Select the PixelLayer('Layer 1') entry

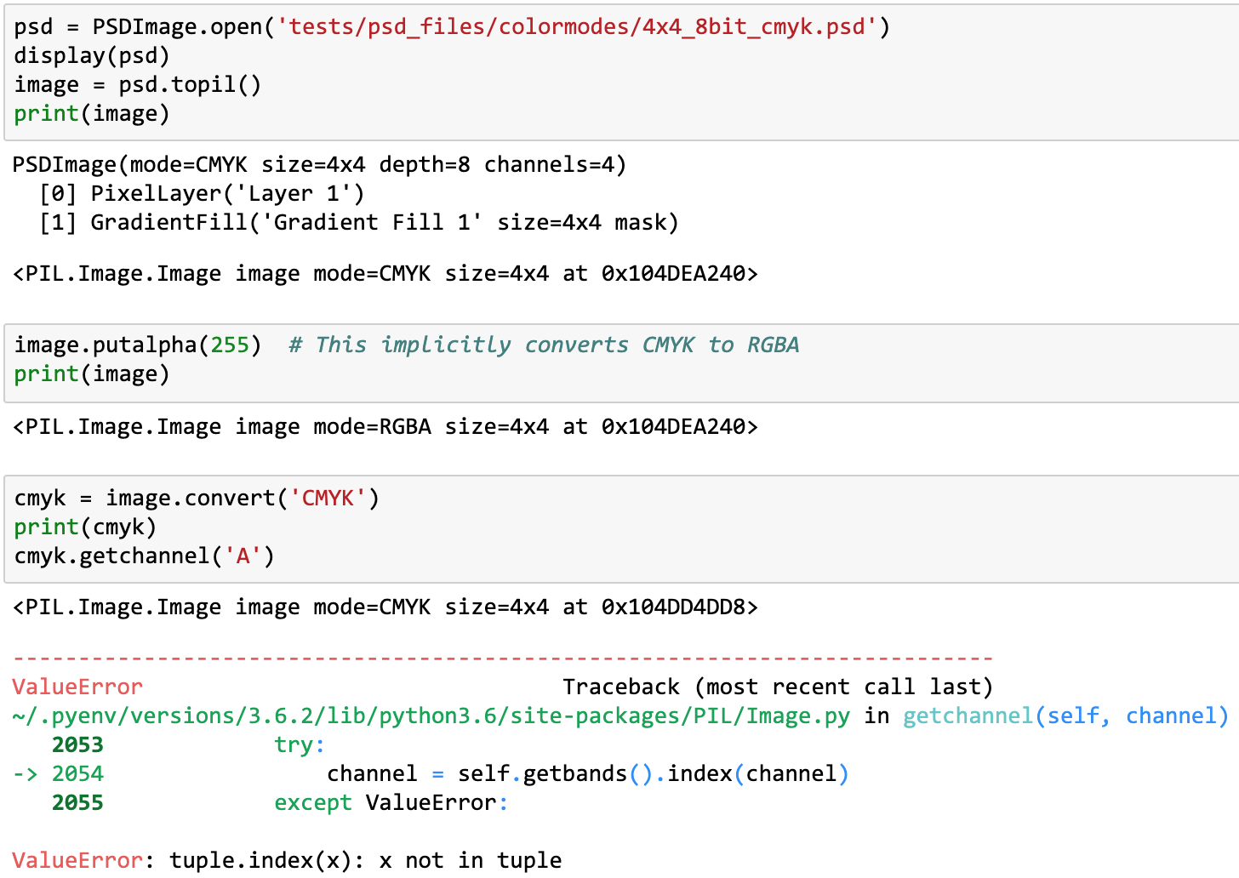tap(200, 193)
